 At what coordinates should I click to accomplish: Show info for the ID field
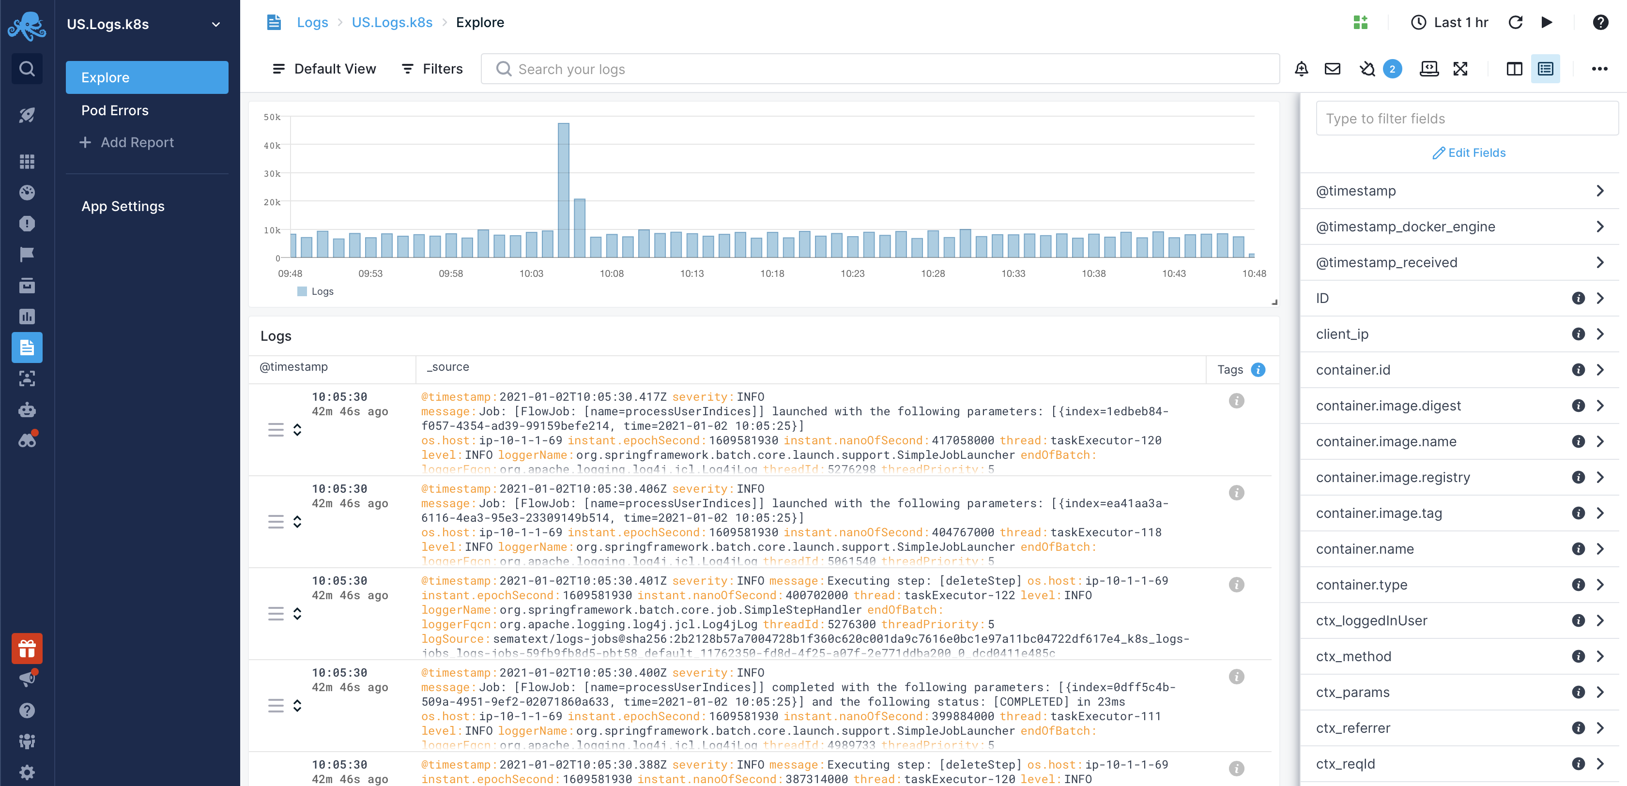pos(1578,298)
